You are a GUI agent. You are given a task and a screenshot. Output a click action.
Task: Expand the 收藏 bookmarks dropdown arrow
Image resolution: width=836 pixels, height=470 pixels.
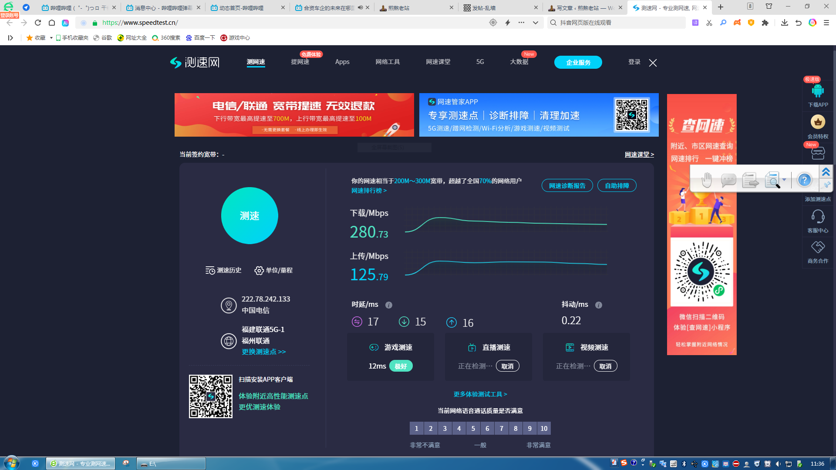(x=51, y=38)
